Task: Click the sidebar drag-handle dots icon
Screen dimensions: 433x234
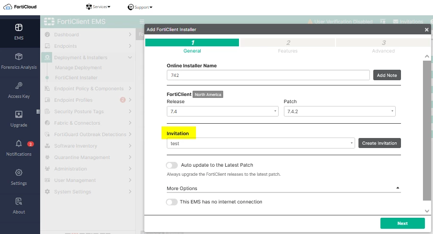Action: [38, 111]
